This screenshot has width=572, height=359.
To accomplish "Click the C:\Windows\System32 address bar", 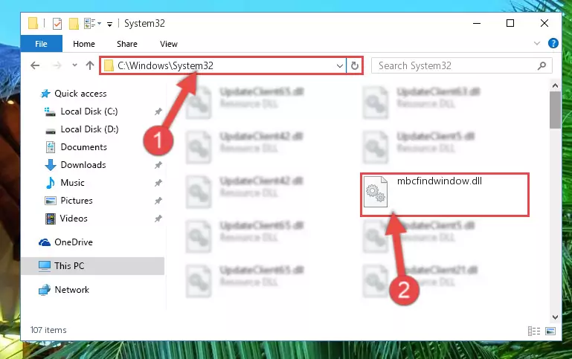I will pyautogui.click(x=223, y=65).
